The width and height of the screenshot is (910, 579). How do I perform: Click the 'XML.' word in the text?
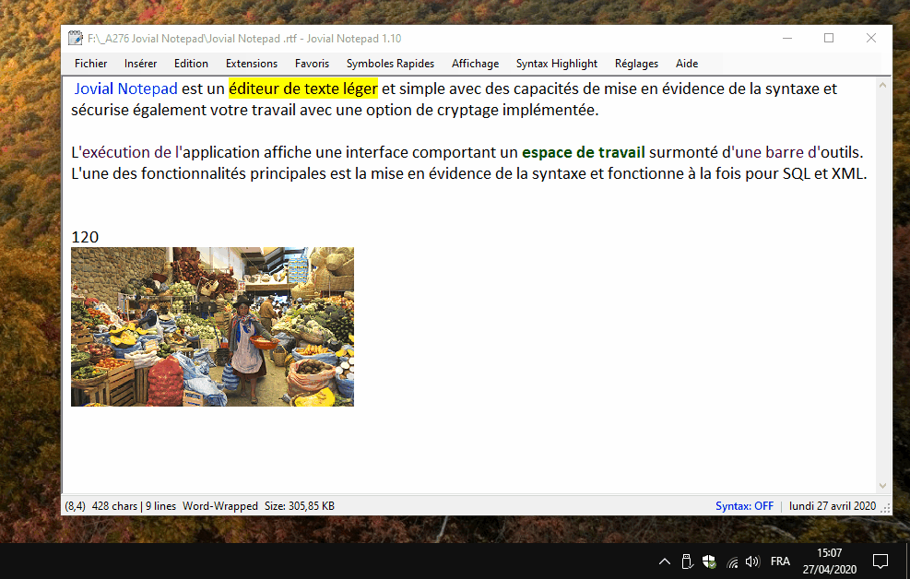(849, 173)
